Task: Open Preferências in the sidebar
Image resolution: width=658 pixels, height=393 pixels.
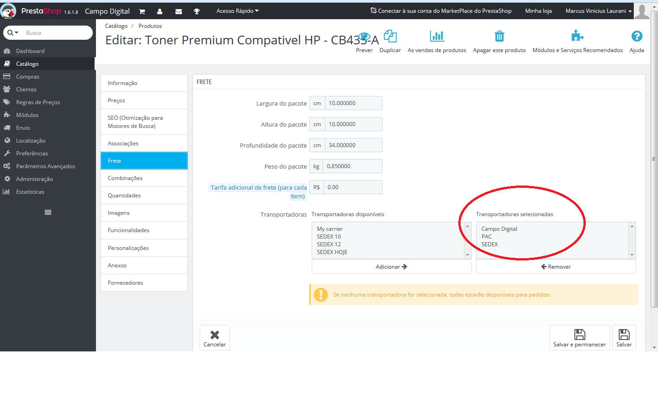Action: click(48, 153)
